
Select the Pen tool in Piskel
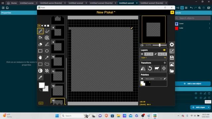point(40,31)
